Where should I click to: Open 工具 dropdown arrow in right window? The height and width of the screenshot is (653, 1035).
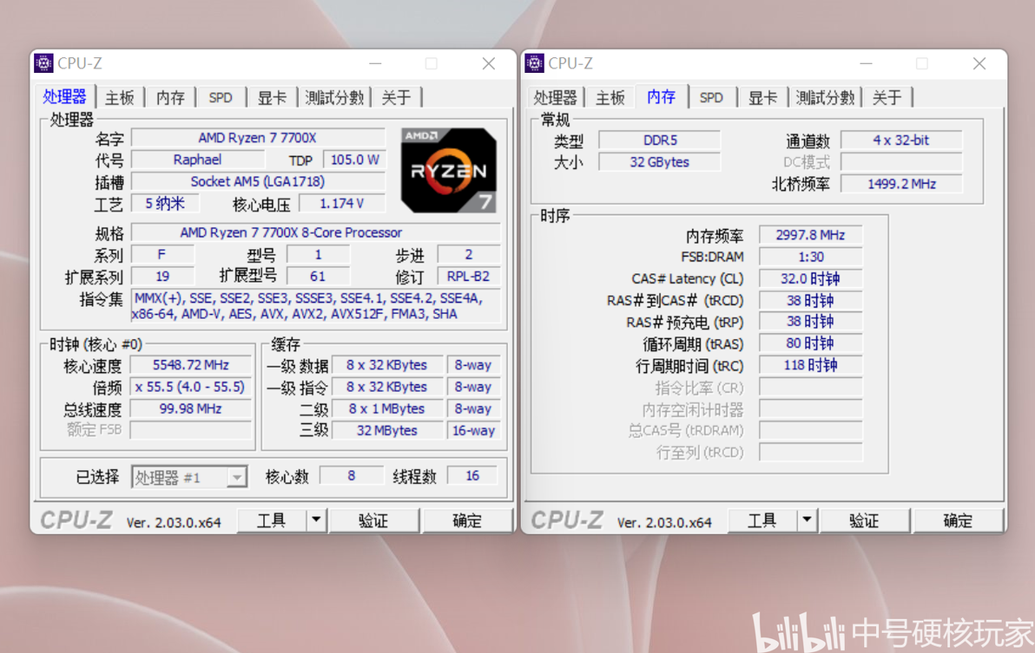tap(807, 520)
